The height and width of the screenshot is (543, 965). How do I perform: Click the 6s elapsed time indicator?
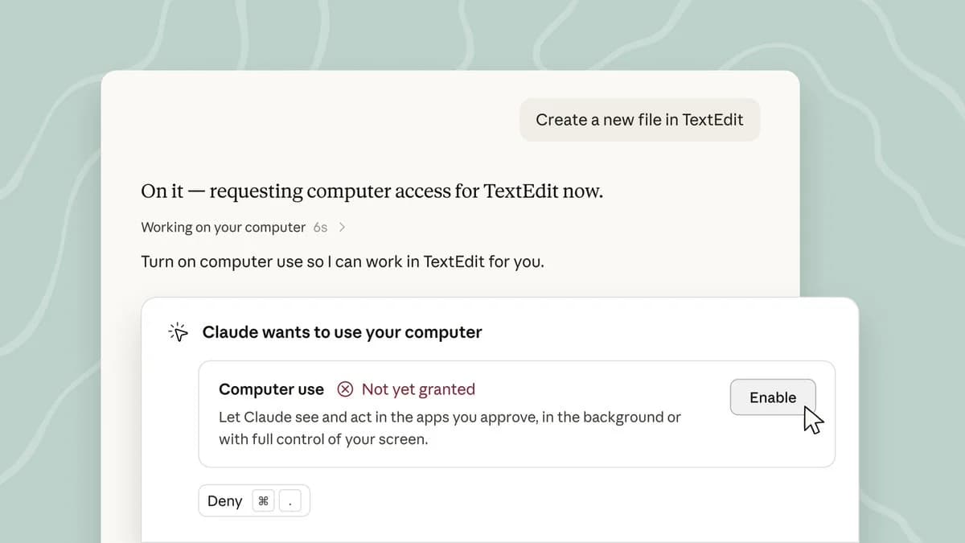(320, 228)
